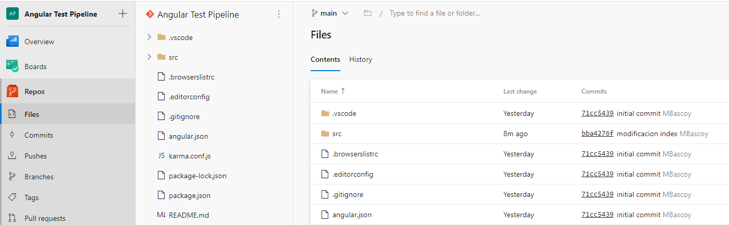Open commit 71cc5439 for .vscode row
This screenshot has width=729, height=225.
(597, 113)
